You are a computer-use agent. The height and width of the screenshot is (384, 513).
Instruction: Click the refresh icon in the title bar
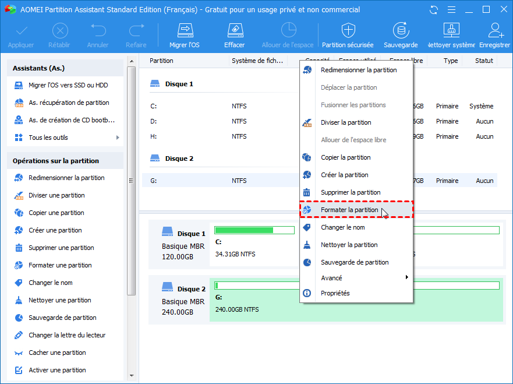(x=434, y=10)
